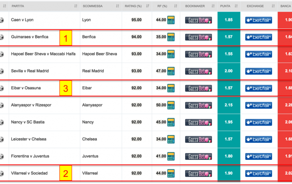Click football icon beside Nancy v SC Bastia
The image size is (292, 184).
[x=2, y=122]
